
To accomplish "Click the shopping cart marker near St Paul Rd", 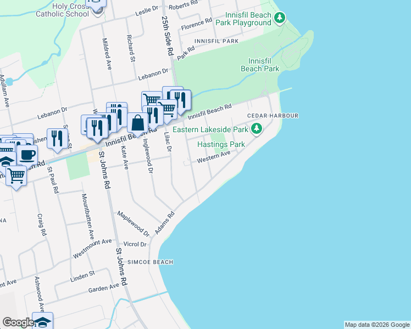I will 16,177.
